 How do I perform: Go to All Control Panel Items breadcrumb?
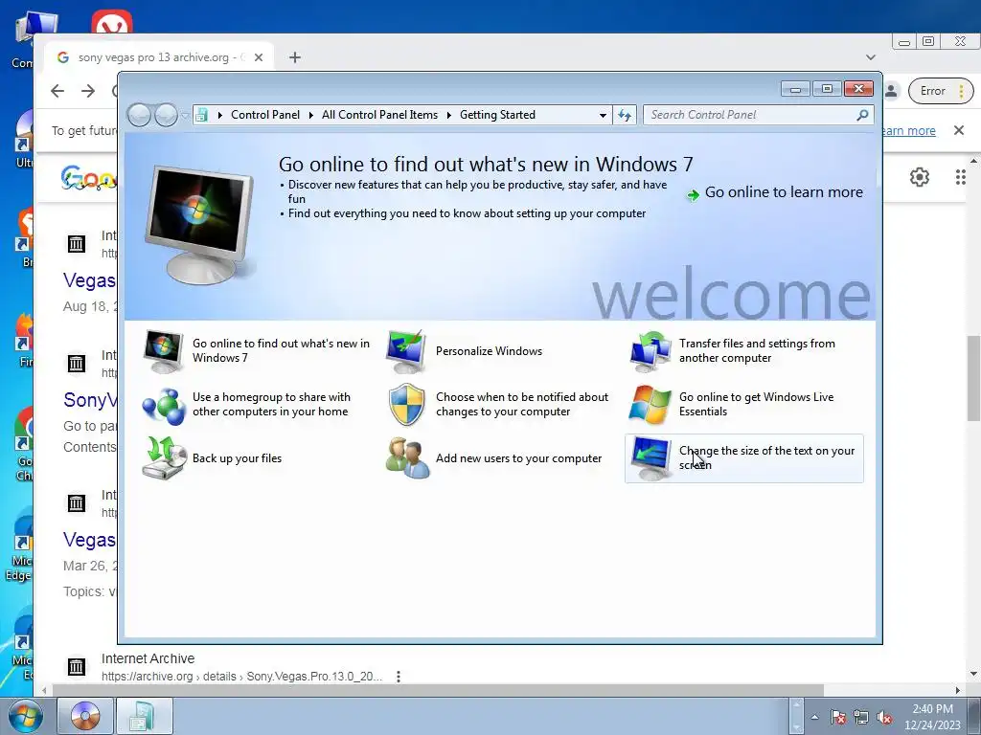pos(379,115)
